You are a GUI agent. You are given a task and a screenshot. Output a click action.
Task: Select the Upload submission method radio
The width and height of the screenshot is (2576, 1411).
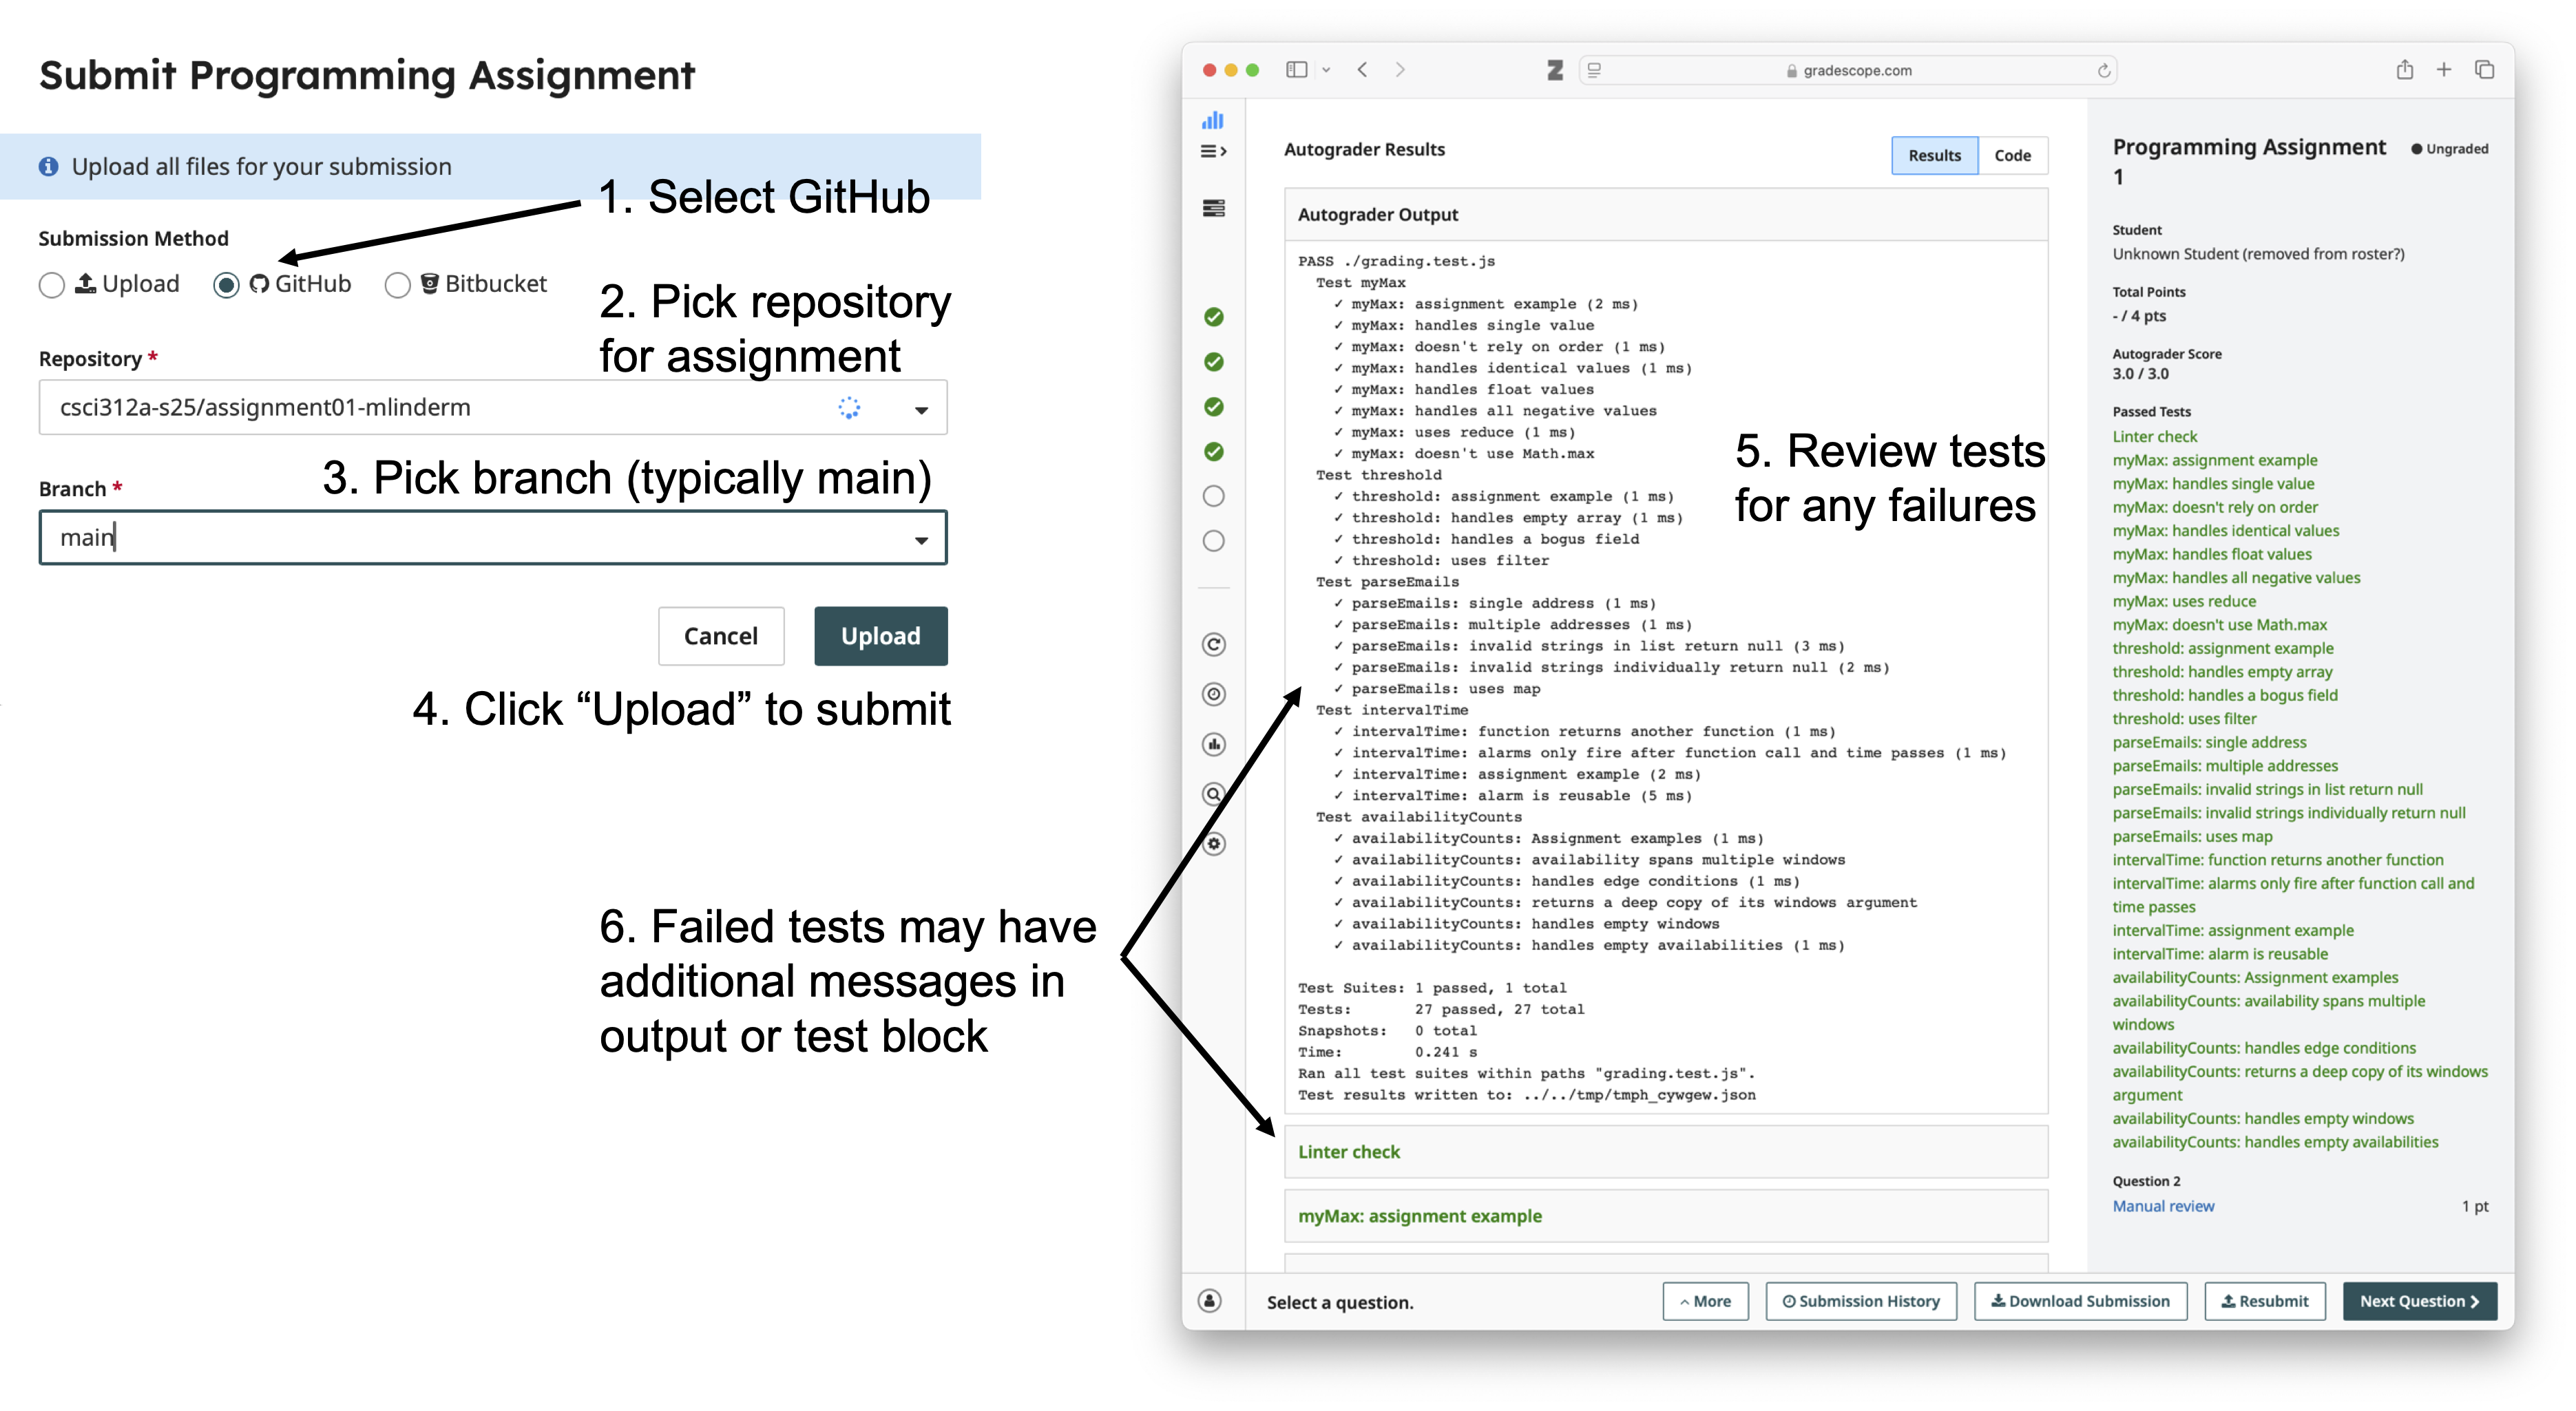click(x=52, y=285)
